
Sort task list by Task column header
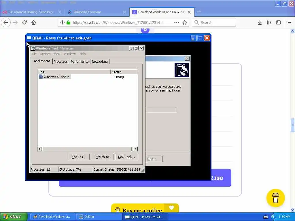pyautogui.click(x=74, y=72)
